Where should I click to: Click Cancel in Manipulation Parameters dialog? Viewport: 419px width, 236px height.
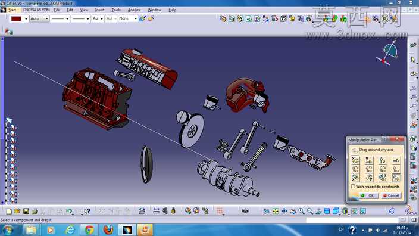tap(391, 195)
